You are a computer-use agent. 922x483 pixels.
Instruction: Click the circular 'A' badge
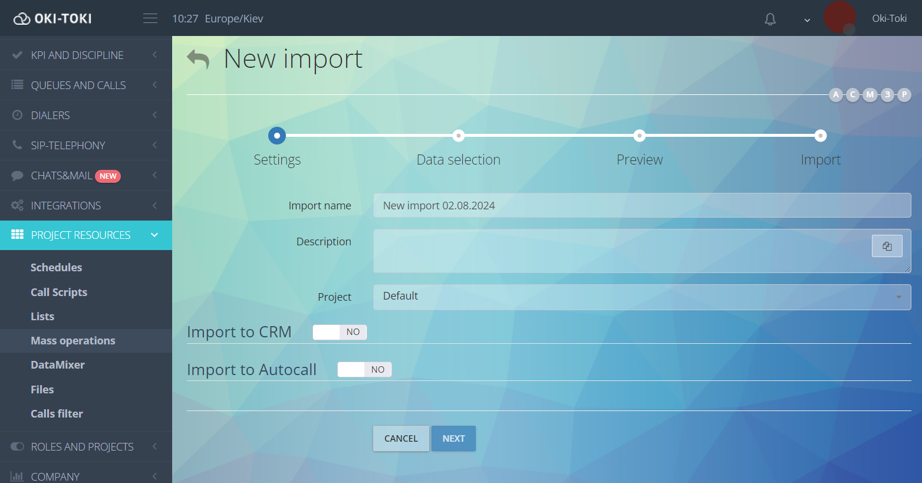coord(836,94)
